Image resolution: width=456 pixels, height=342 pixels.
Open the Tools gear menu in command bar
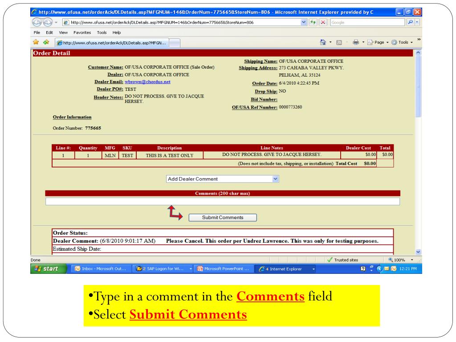402,42
